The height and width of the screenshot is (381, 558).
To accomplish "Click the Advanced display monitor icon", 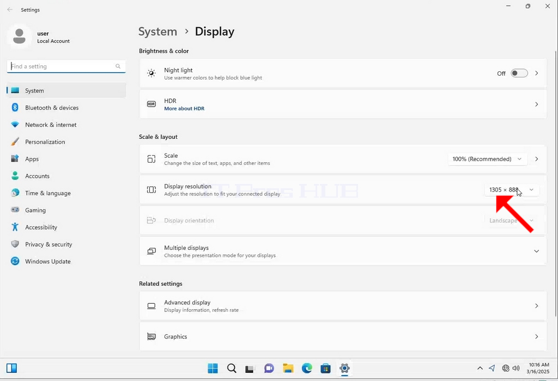I will (x=151, y=306).
